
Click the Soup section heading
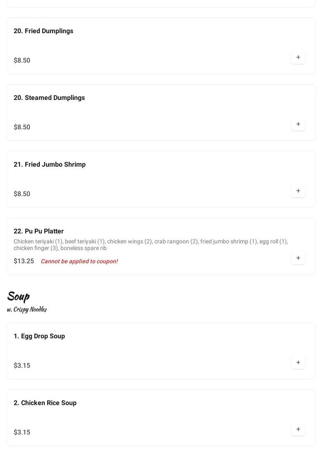tap(18, 296)
